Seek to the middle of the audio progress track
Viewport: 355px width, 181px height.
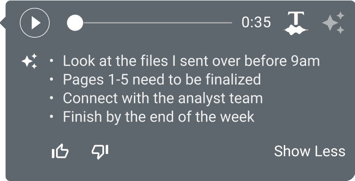coord(153,23)
